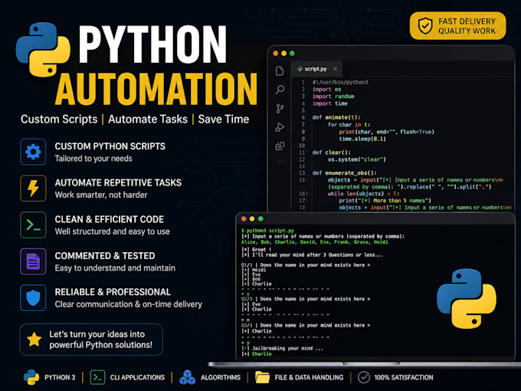Click the "def clear():" code line

331,153
